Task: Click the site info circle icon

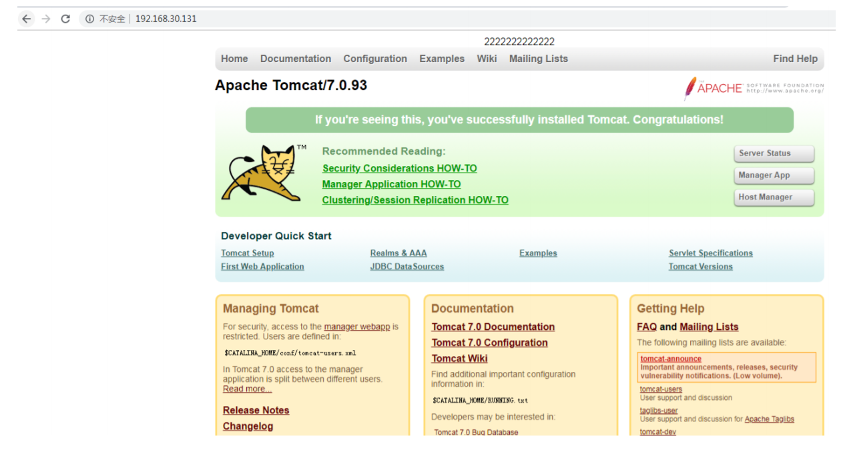Action: click(x=89, y=19)
